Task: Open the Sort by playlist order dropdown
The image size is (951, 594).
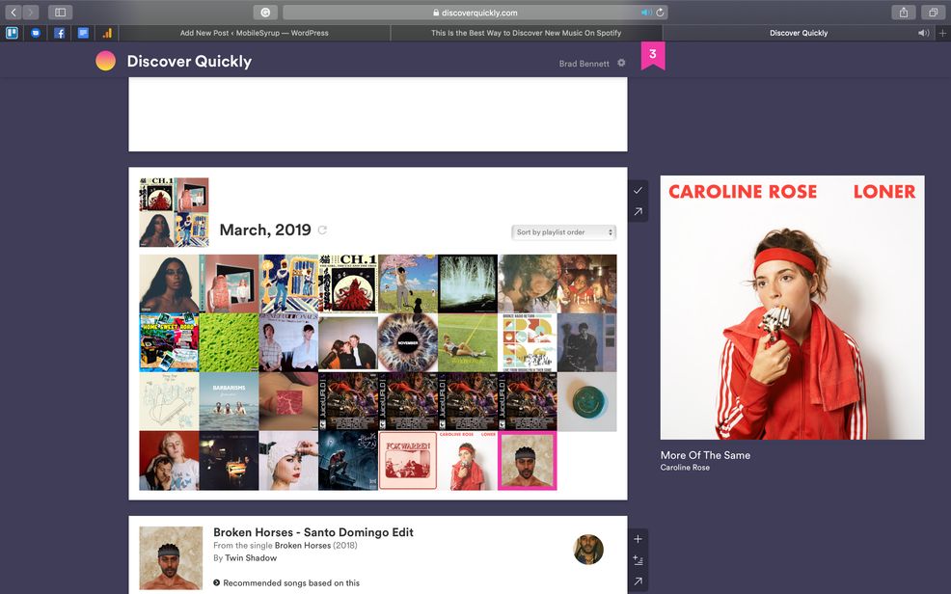Action: pyautogui.click(x=563, y=232)
